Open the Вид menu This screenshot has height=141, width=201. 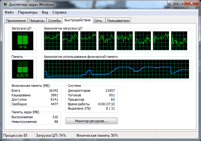[x=45, y=12]
